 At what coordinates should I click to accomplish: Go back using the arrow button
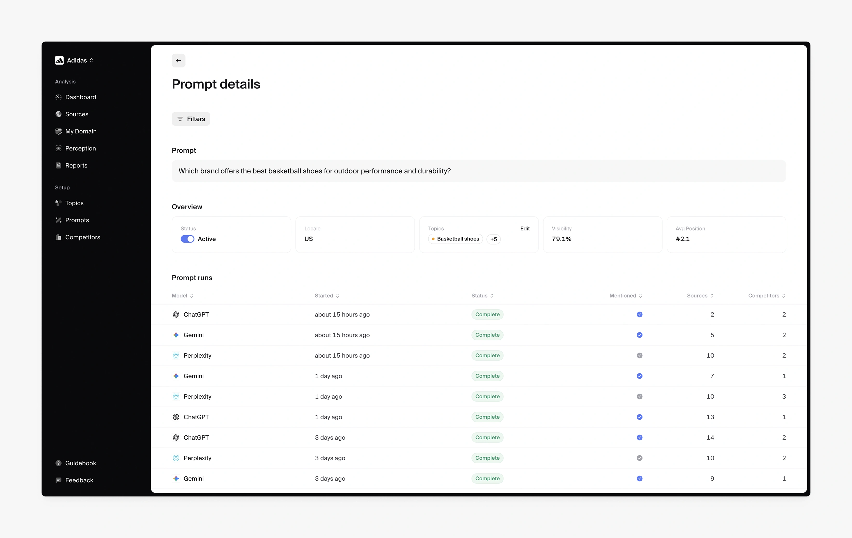178,60
